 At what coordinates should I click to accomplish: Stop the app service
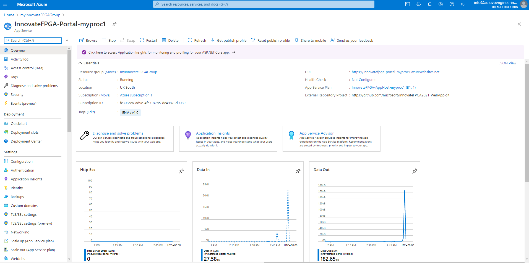click(x=109, y=40)
